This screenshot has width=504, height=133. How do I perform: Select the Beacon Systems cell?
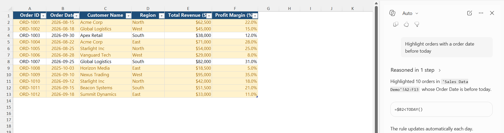[x=105, y=88]
